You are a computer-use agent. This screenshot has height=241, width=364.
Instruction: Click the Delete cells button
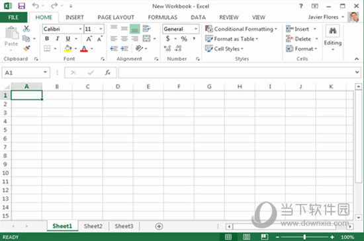(298, 39)
